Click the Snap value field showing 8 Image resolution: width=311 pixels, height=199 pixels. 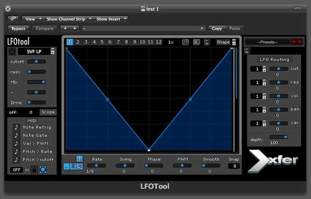(x=234, y=166)
